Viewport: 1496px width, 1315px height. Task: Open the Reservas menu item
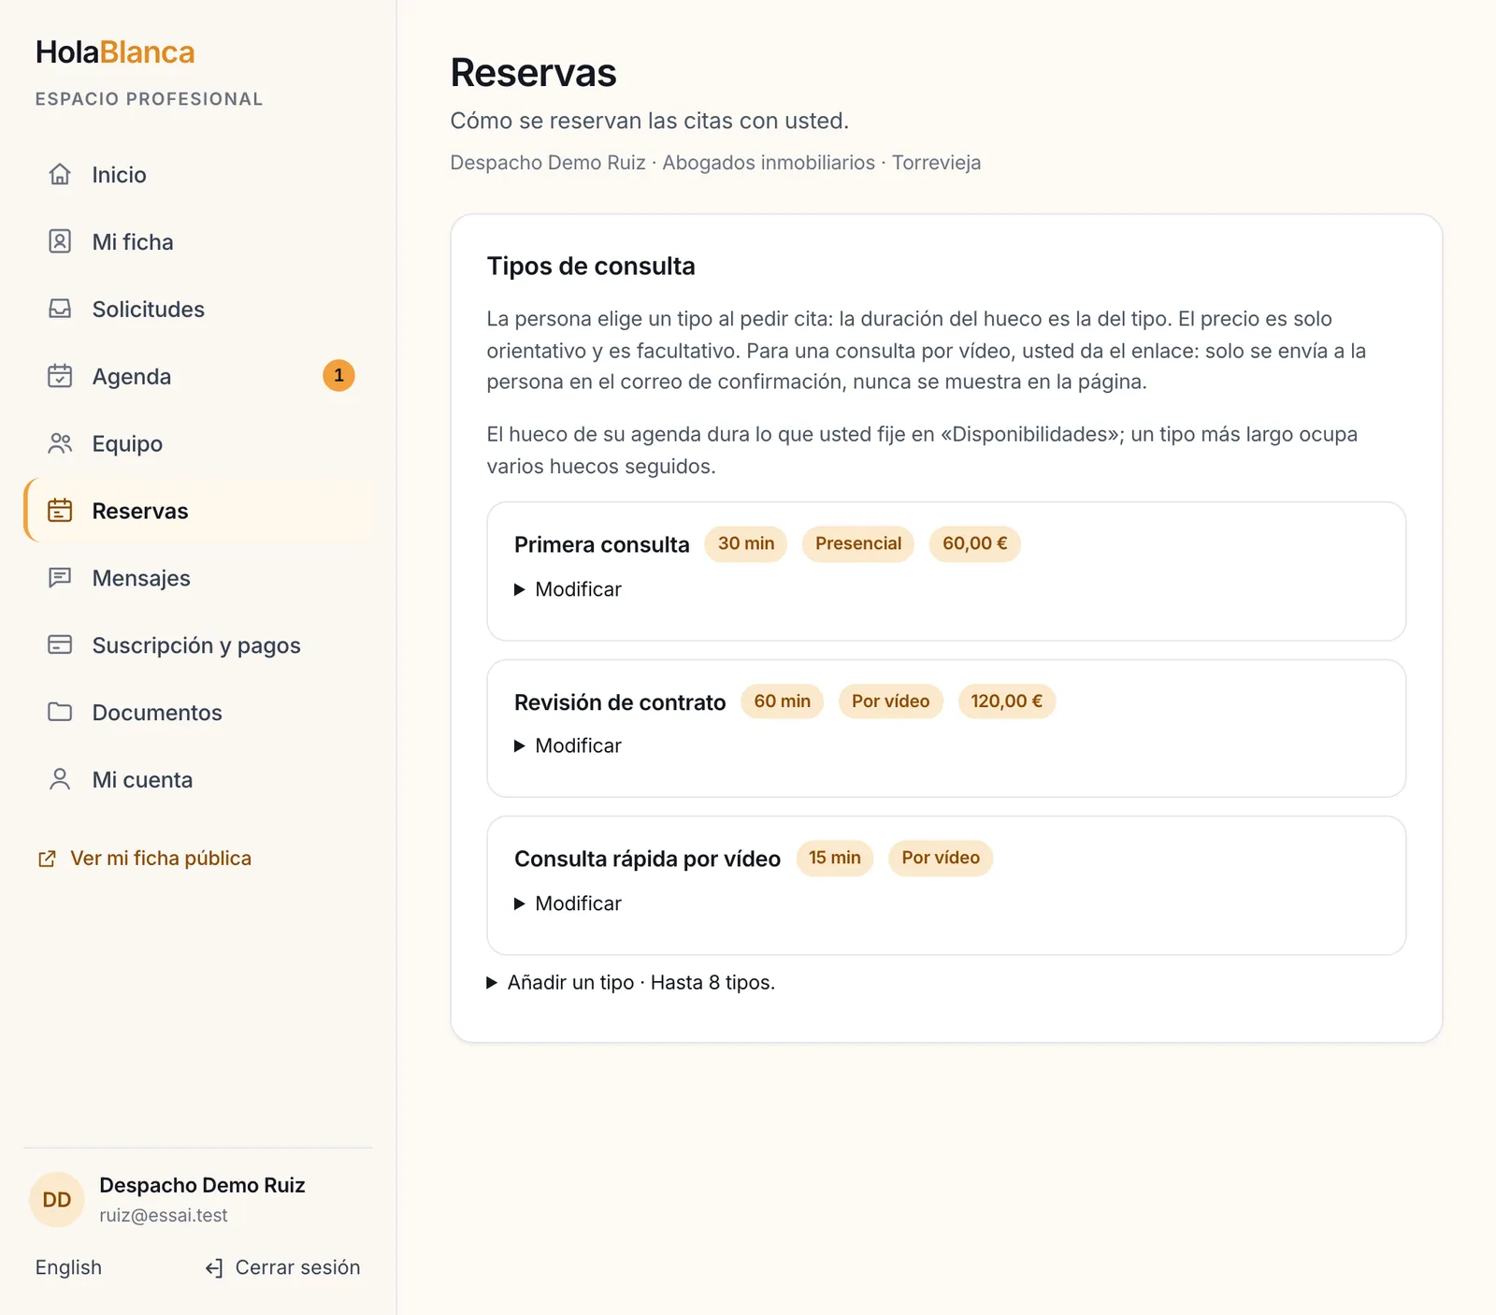tap(199, 511)
